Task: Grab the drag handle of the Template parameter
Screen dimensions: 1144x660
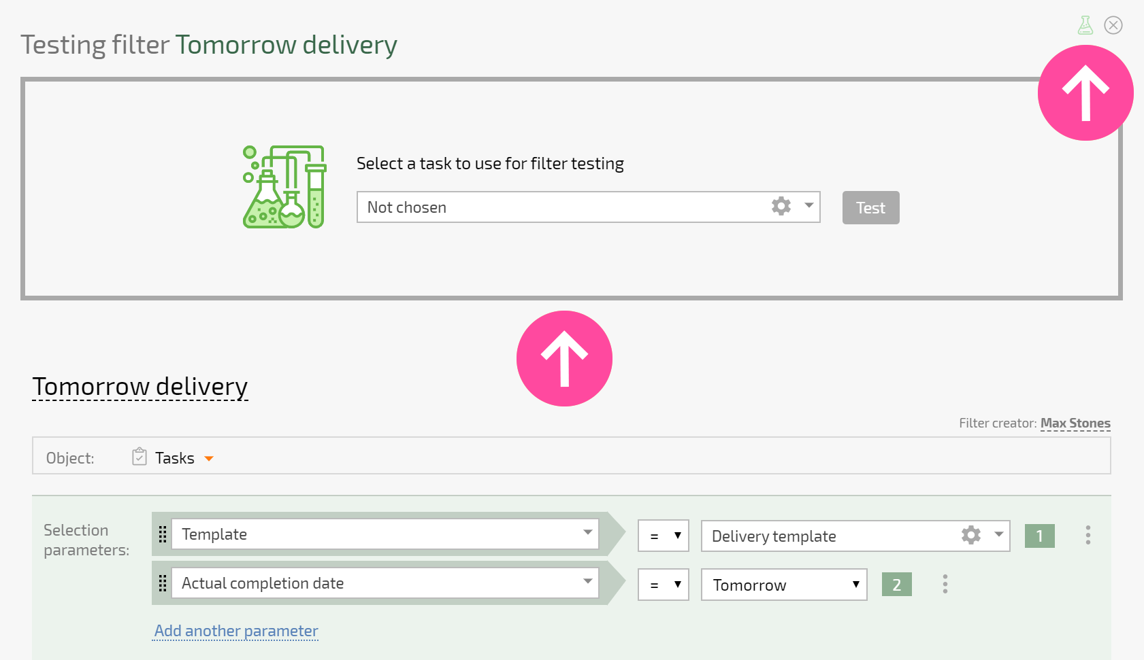Action: [x=163, y=534]
